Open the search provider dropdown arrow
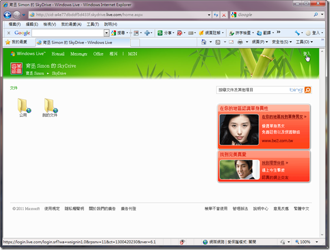330x250 pixels. [322, 14]
